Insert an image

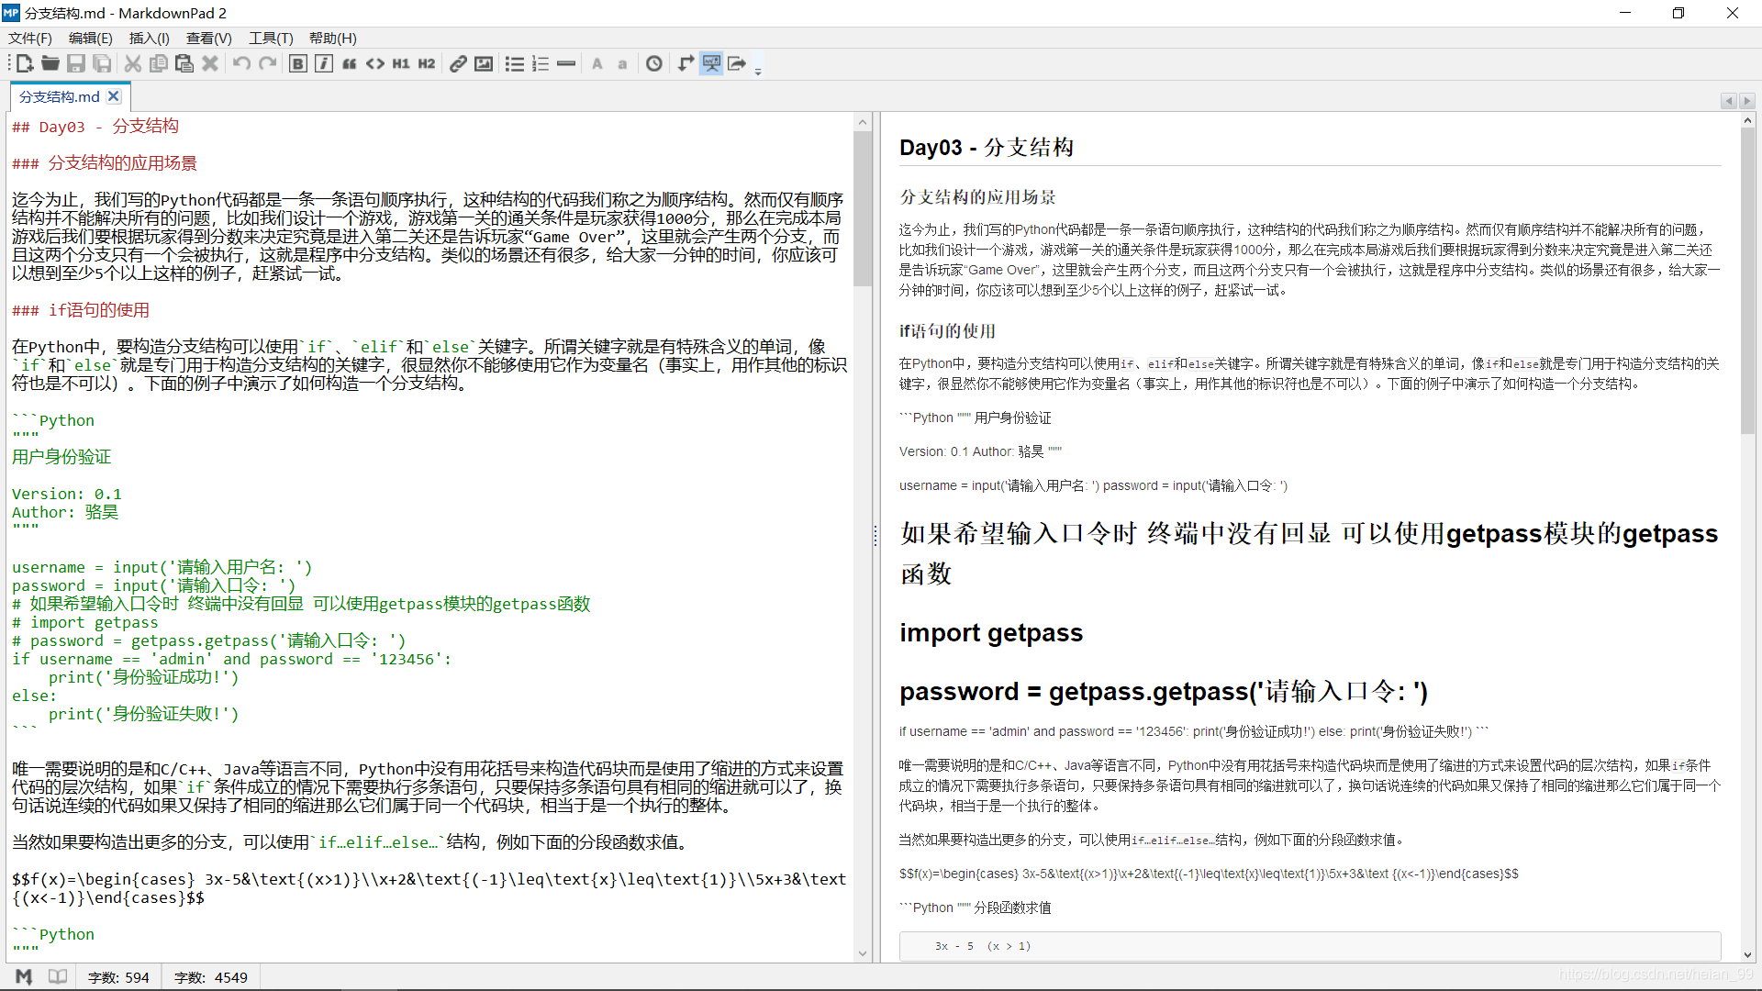484,63
